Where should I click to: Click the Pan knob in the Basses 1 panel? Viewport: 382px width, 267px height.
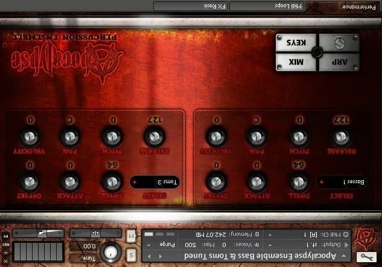[x=257, y=138]
